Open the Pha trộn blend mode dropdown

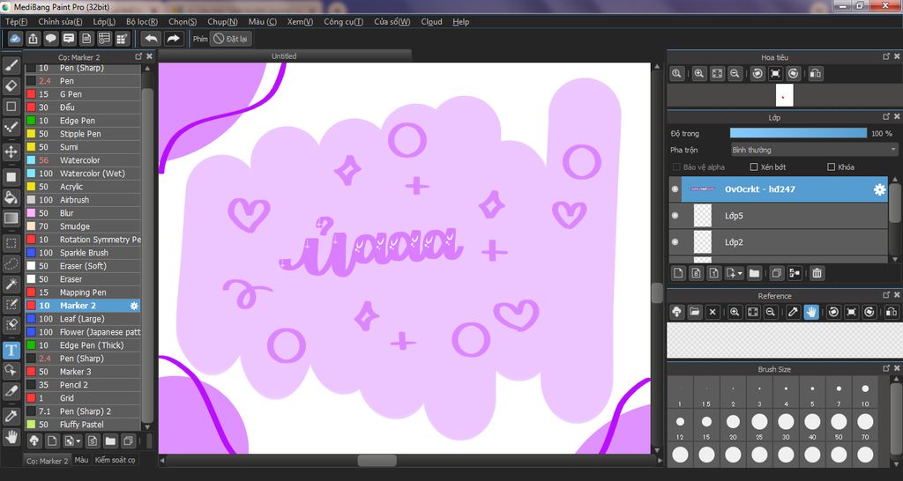[814, 150]
